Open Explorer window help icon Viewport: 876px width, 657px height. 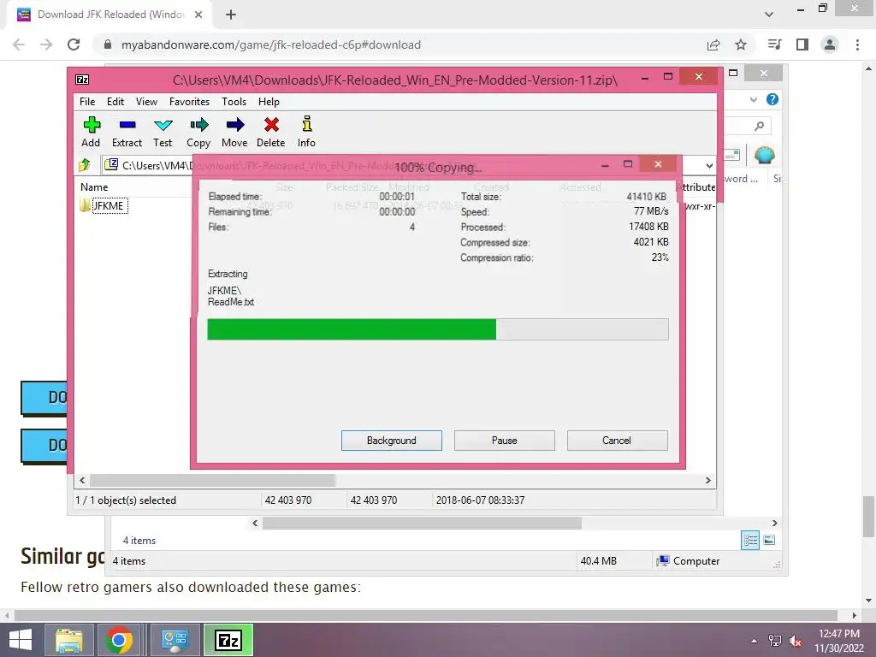coord(772,99)
